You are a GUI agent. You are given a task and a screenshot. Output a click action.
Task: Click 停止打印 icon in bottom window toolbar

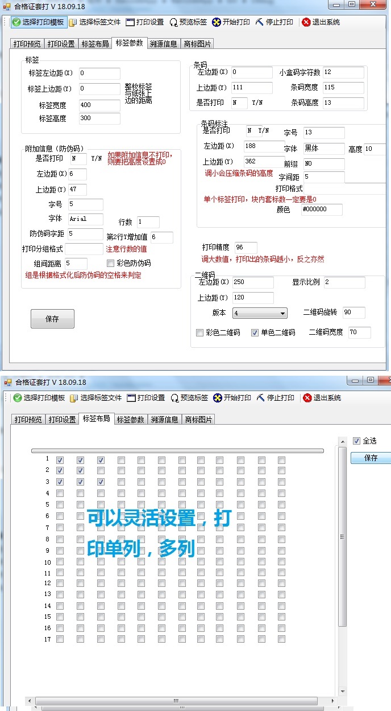coord(260,398)
